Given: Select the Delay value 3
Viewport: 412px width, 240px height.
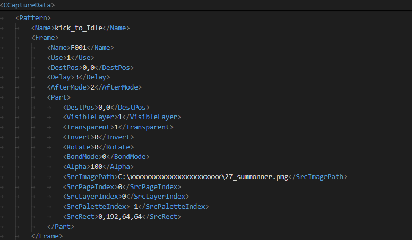Looking at the screenshot, I should (76, 77).
